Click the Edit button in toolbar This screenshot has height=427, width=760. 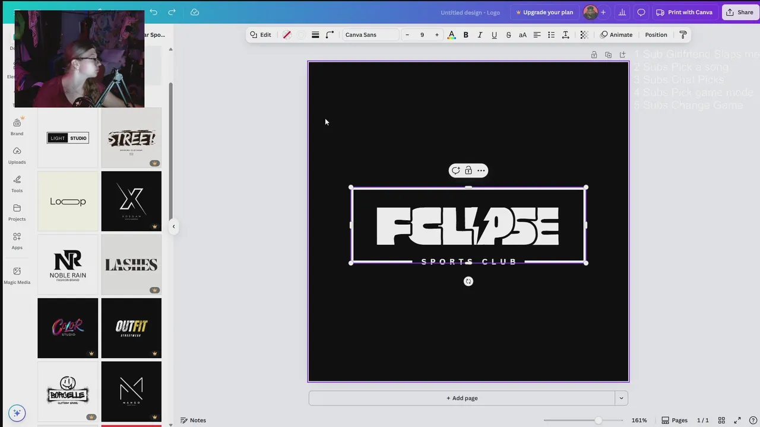click(x=261, y=35)
